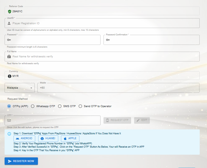Click the paper plane icon on Register Now

pyautogui.click(x=10, y=161)
